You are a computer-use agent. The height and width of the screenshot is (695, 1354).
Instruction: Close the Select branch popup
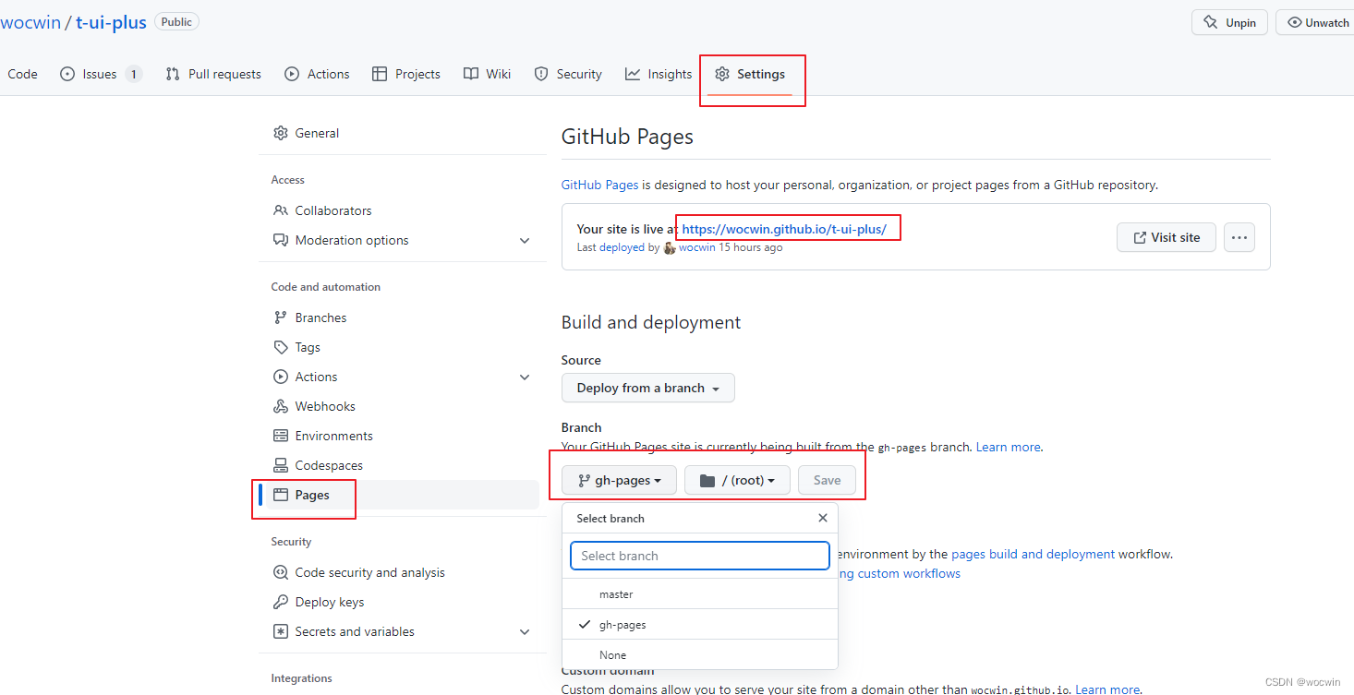tap(823, 518)
